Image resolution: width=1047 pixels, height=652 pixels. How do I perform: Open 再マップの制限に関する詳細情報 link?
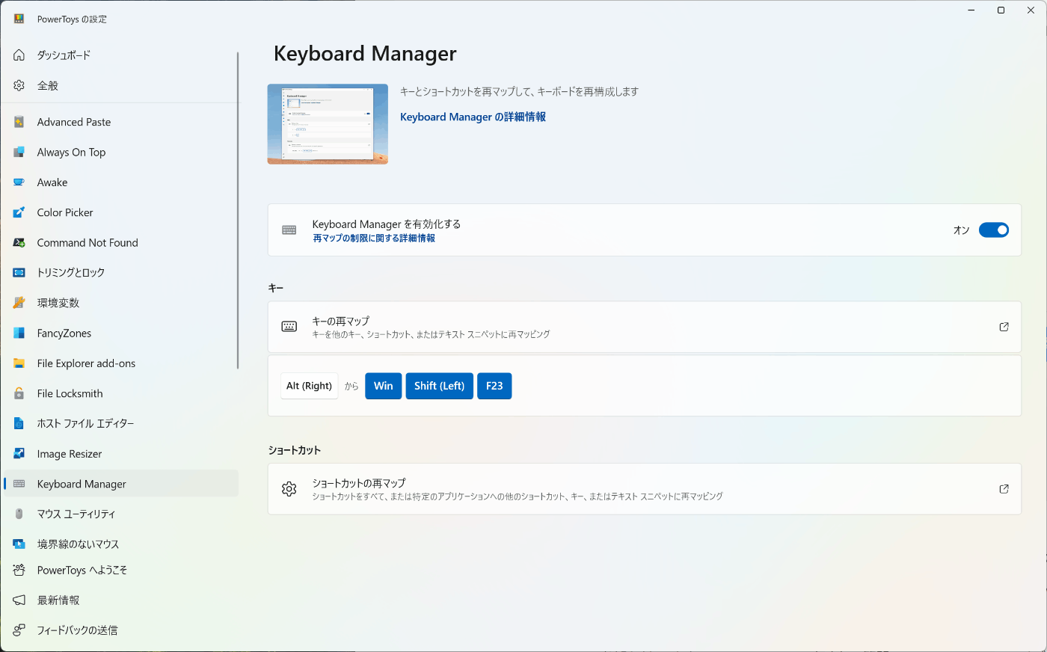pyautogui.click(x=374, y=239)
